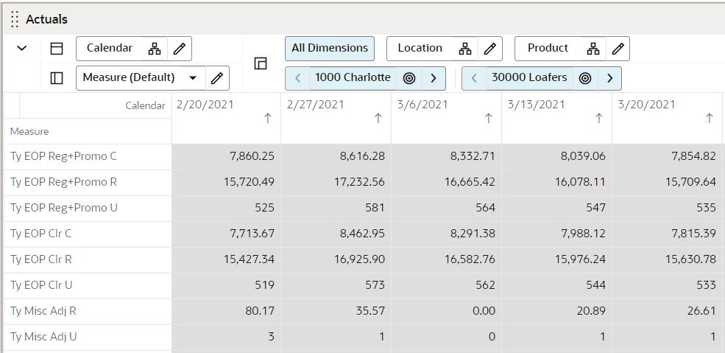Edit Calendar dimension with pencil icon

pyautogui.click(x=180, y=49)
